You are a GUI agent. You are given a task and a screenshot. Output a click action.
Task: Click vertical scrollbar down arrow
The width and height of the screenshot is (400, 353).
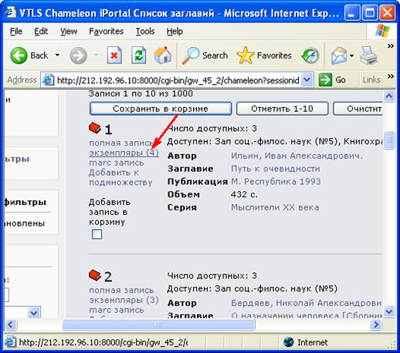point(389,312)
